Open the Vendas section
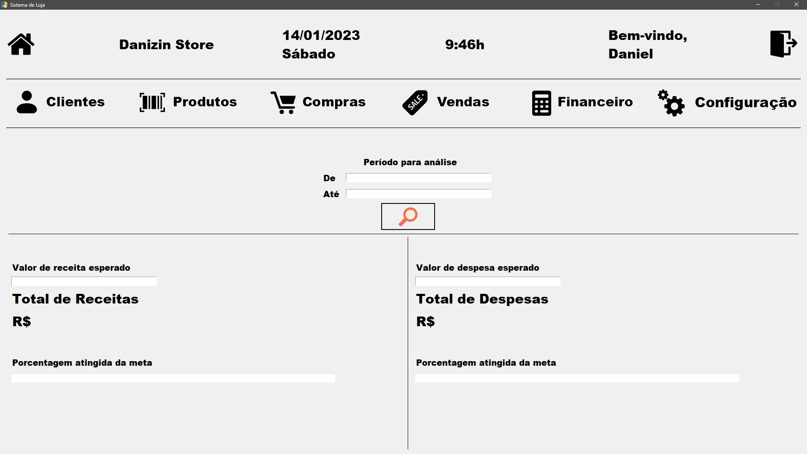 pyautogui.click(x=463, y=102)
